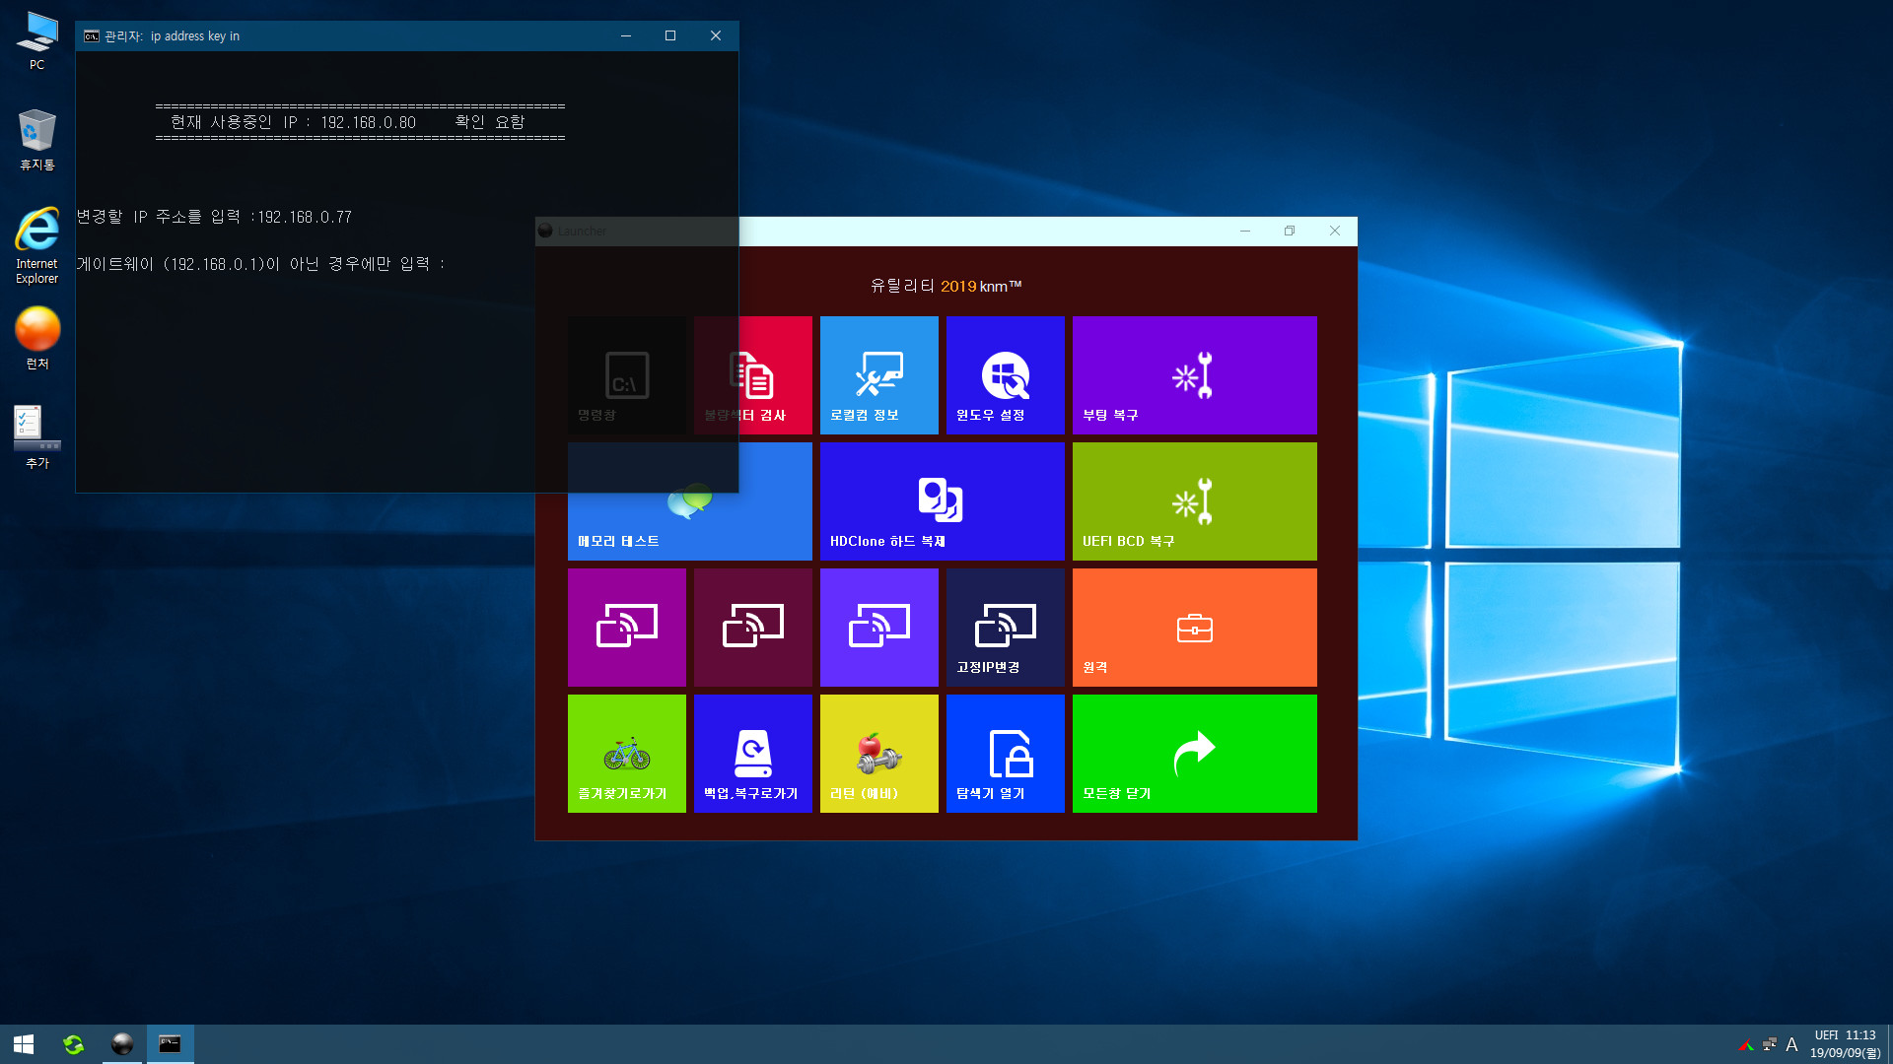Select the 추가 checklist desktop icon
Image resolution: width=1893 pixels, height=1064 pixels.
pyautogui.click(x=36, y=436)
